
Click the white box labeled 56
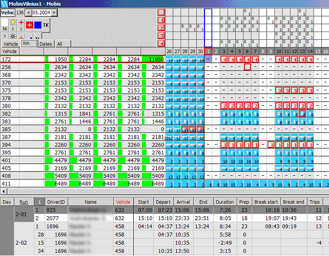tap(5, 25)
